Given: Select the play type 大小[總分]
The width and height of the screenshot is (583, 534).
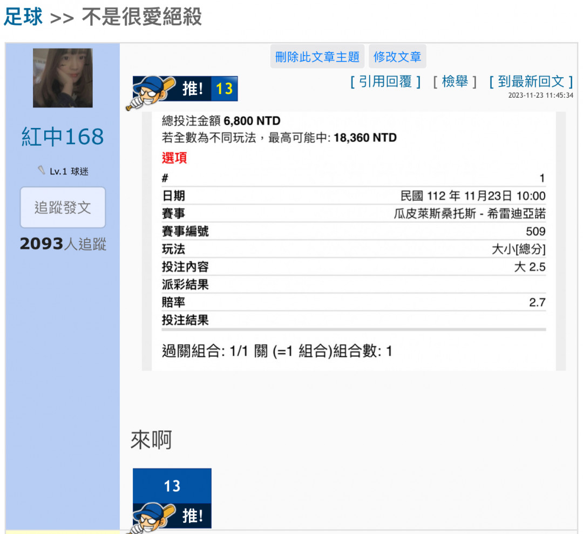Looking at the screenshot, I should tap(518, 249).
